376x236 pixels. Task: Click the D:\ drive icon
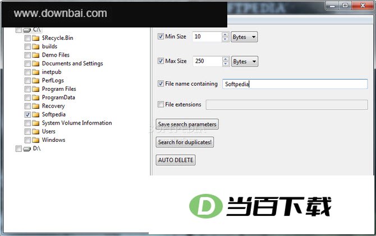pos(27,149)
